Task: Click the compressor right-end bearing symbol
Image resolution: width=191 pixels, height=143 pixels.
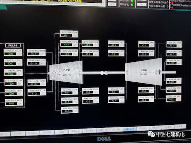Action: 159,72
